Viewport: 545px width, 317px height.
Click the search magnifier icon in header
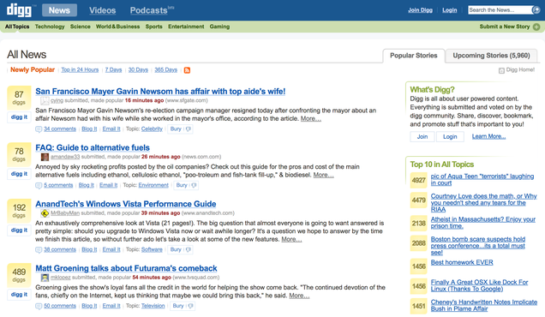(536, 9)
